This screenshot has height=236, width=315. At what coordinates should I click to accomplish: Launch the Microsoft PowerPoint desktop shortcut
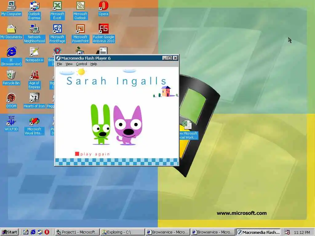[x=80, y=33]
